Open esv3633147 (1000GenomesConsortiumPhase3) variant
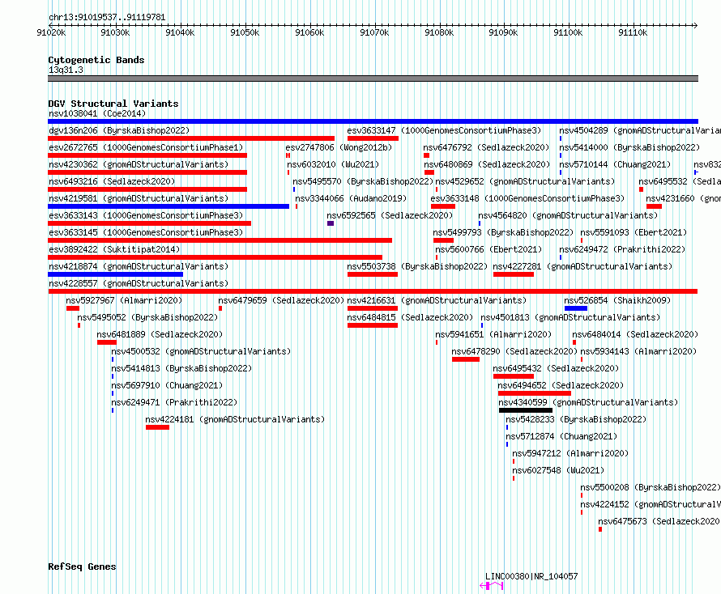The image size is (721, 594). pos(444,130)
